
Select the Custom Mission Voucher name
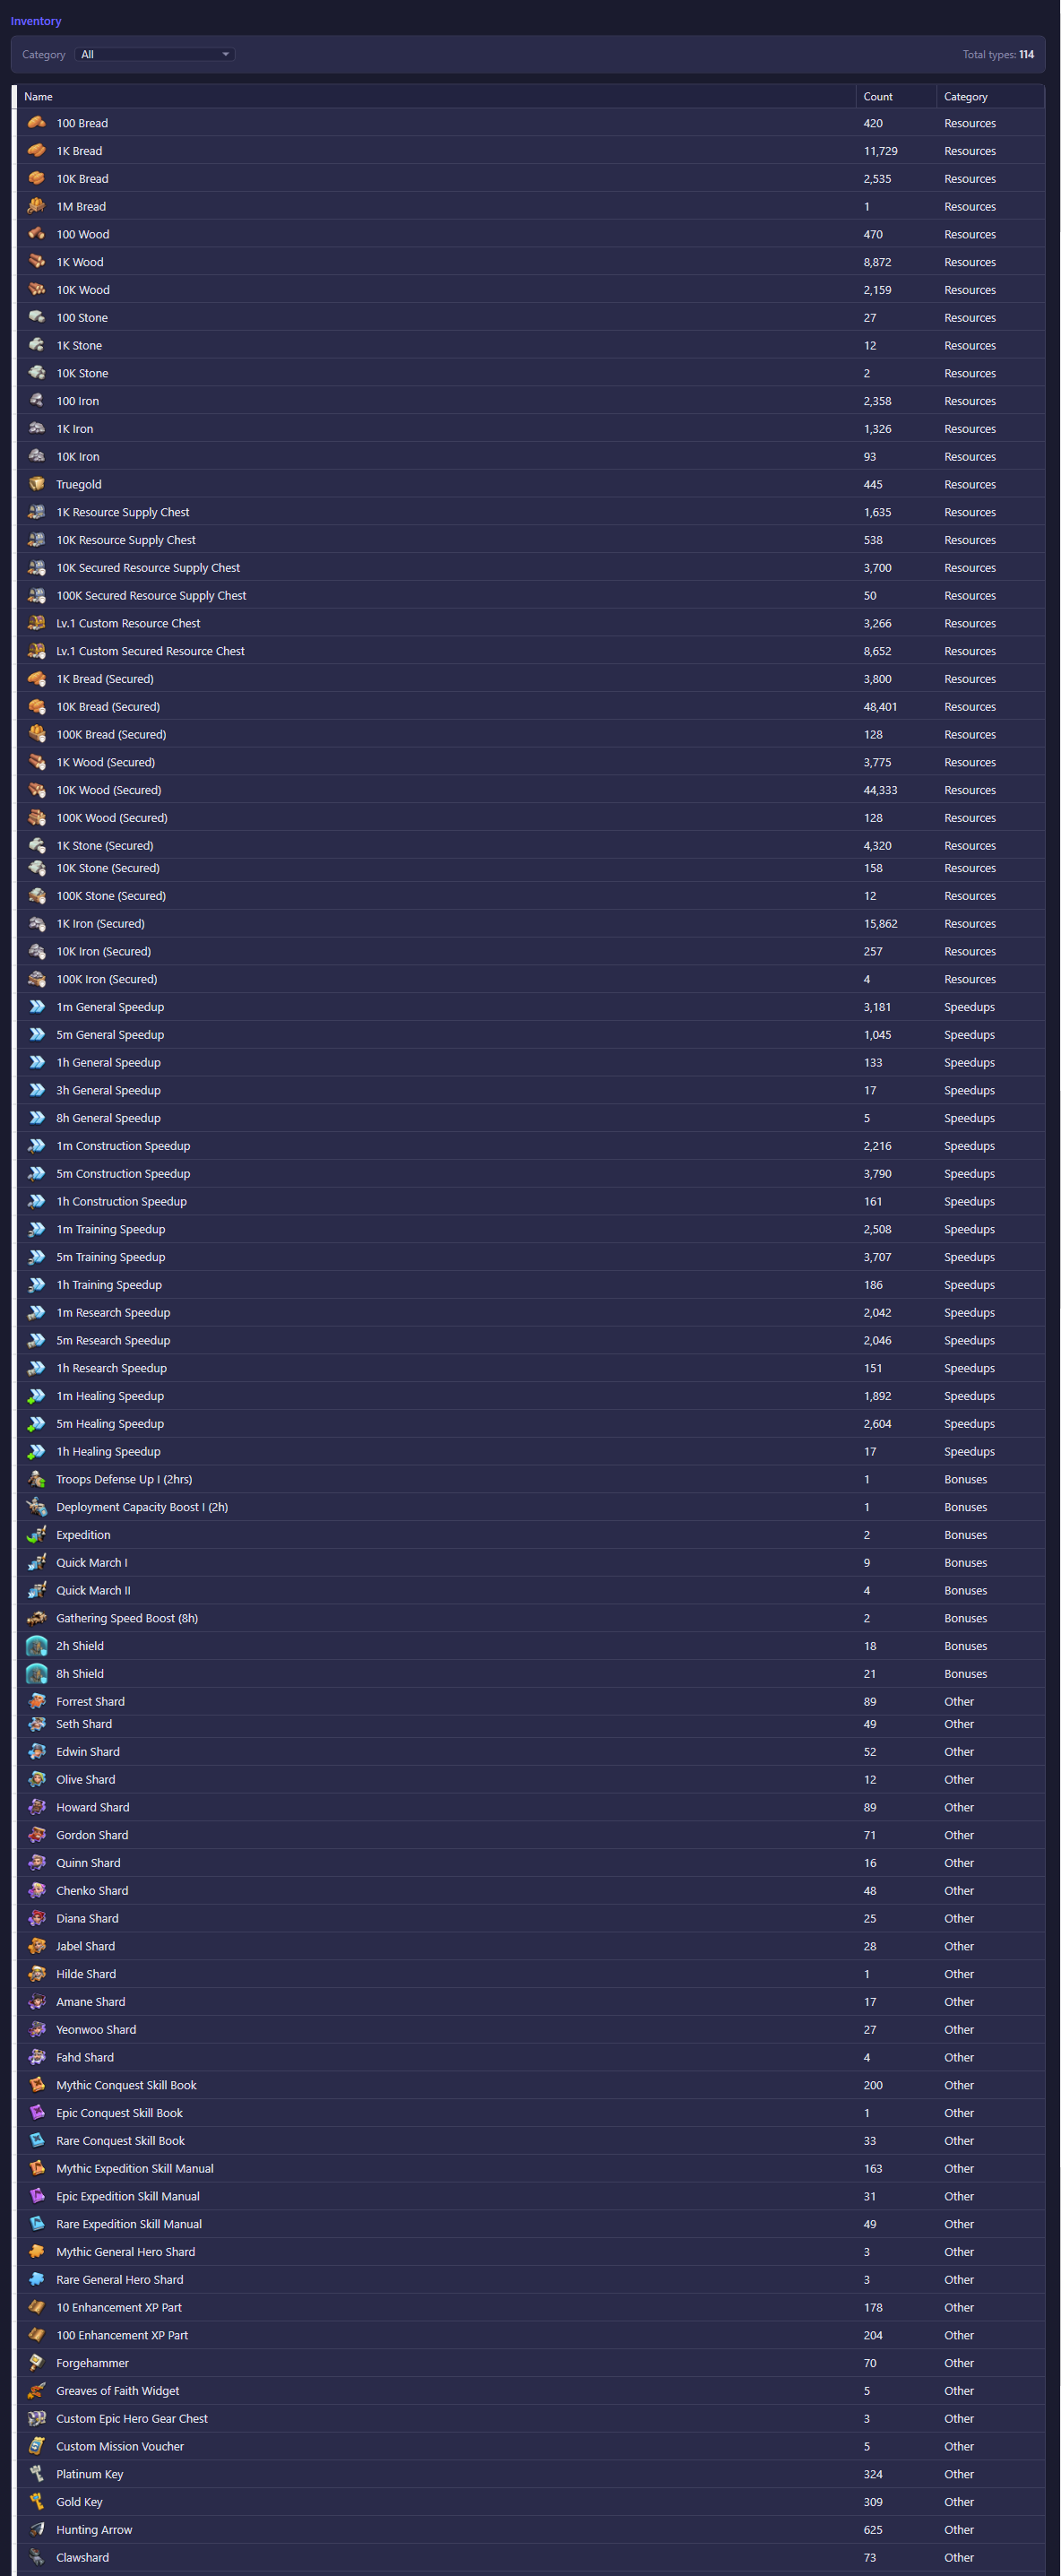[120, 2447]
